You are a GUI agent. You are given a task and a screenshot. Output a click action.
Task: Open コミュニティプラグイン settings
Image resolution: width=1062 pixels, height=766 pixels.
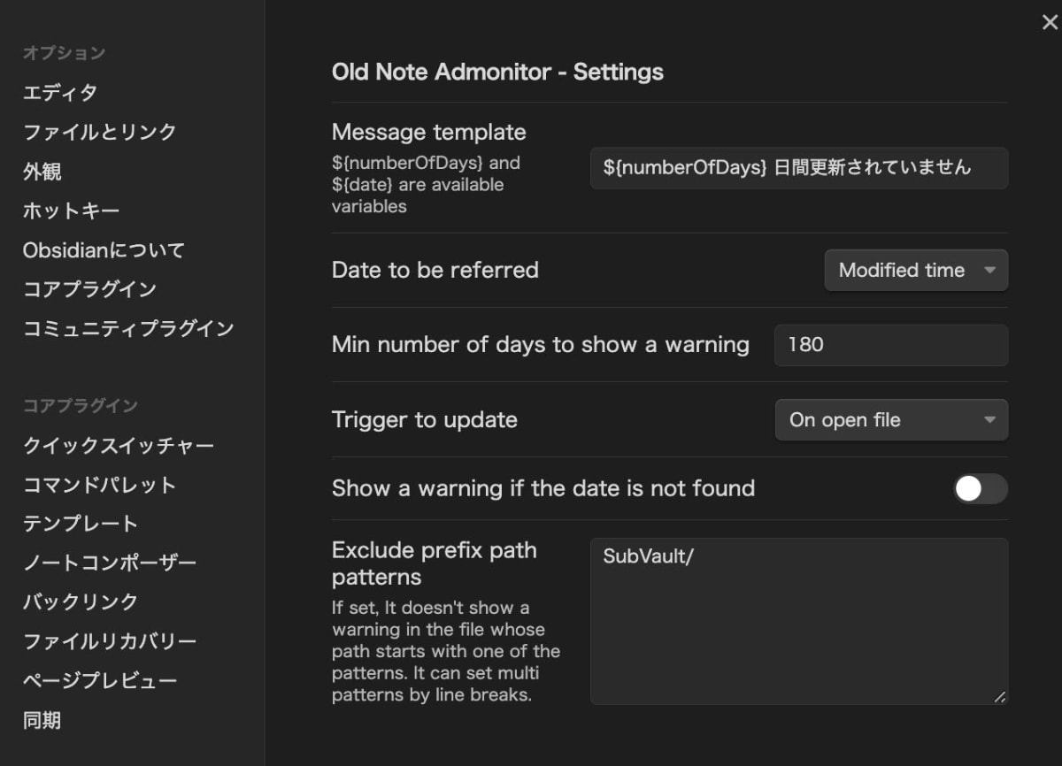click(x=127, y=328)
